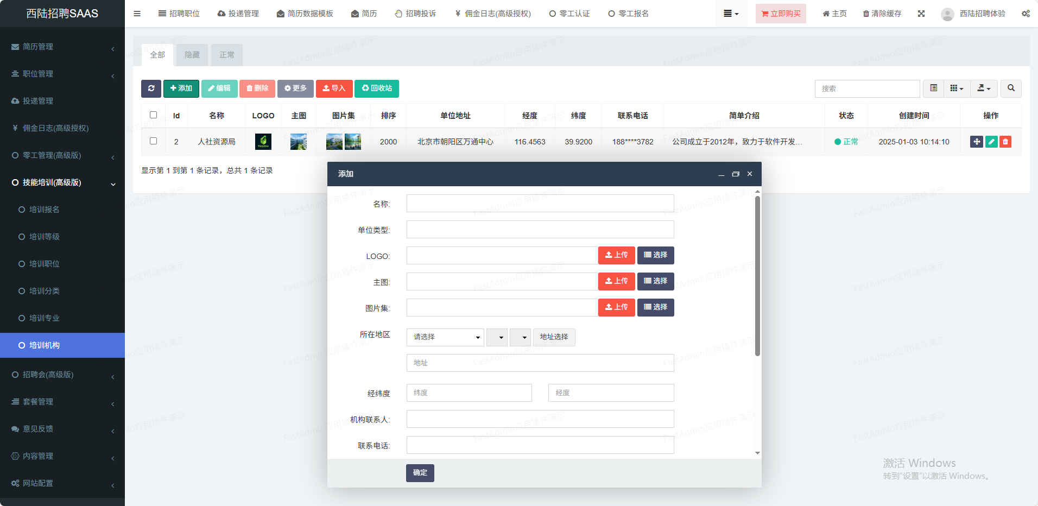Open 培训报名 in the sidebar
This screenshot has width=1038, height=506.
(x=45, y=210)
